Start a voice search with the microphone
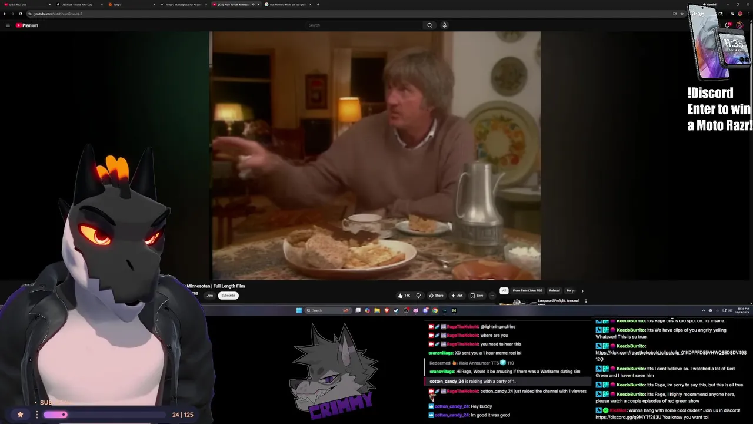The height and width of the screenshot is (424, 753). [444, 25]
